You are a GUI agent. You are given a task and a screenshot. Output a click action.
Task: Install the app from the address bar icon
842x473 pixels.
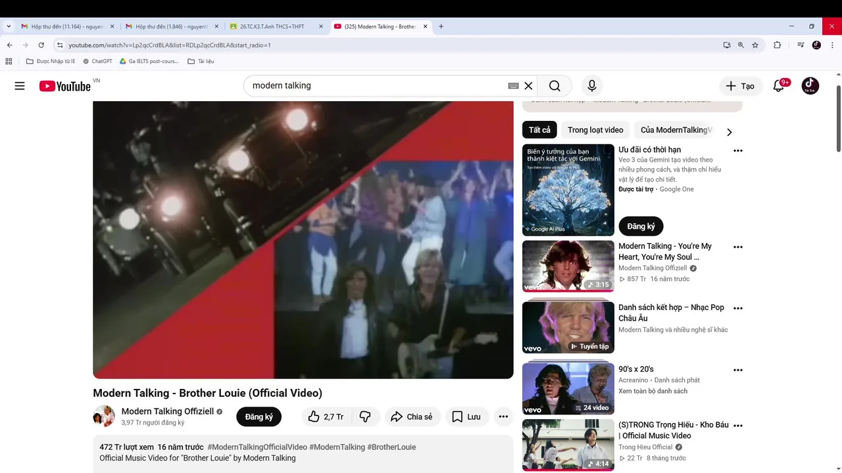pos(727,45)
